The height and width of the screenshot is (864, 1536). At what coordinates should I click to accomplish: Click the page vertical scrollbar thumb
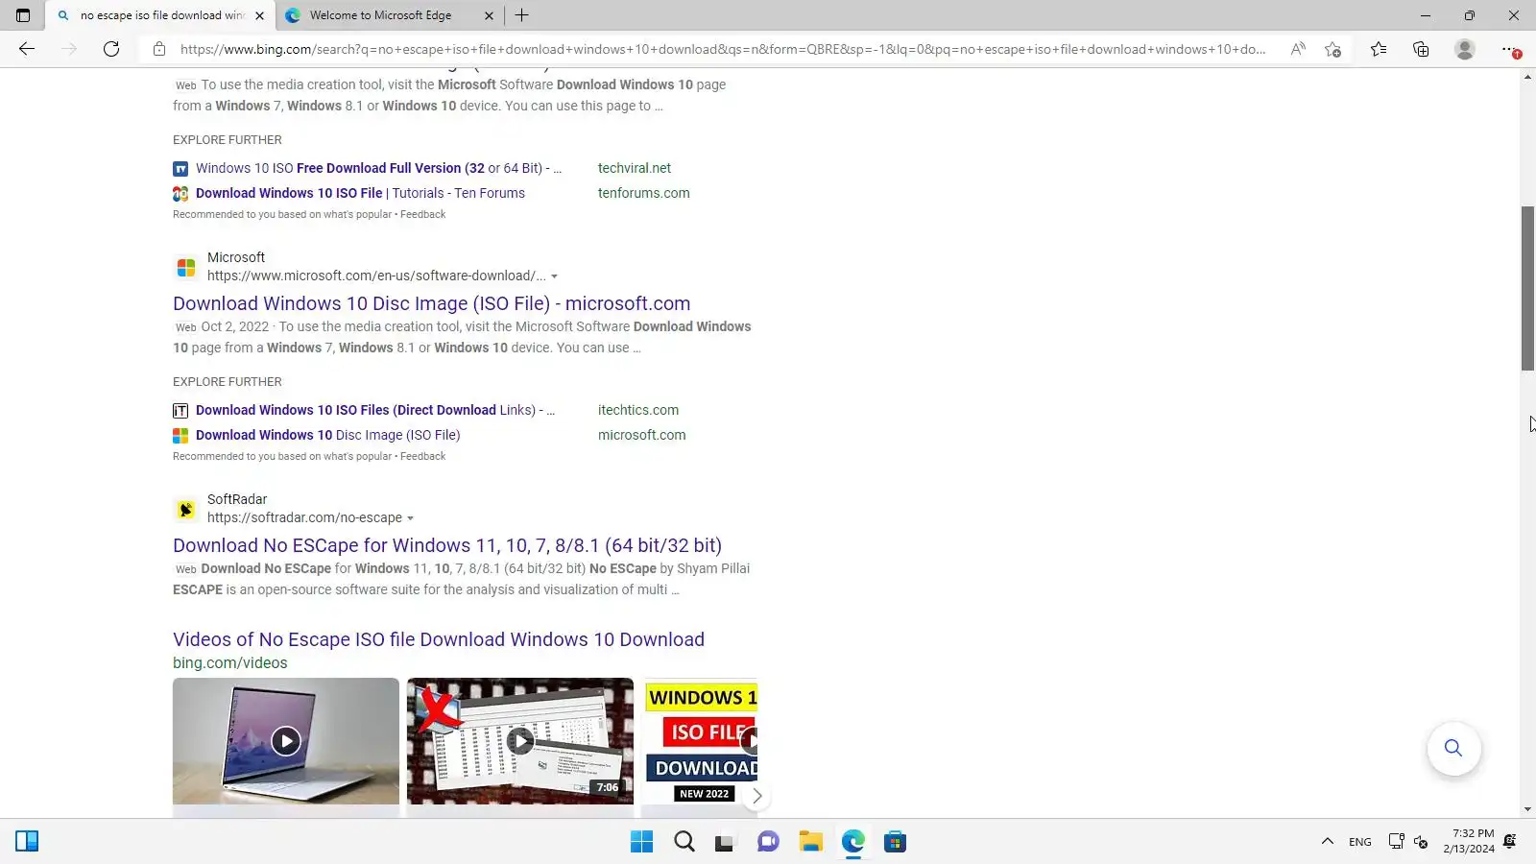(1527, 288)
